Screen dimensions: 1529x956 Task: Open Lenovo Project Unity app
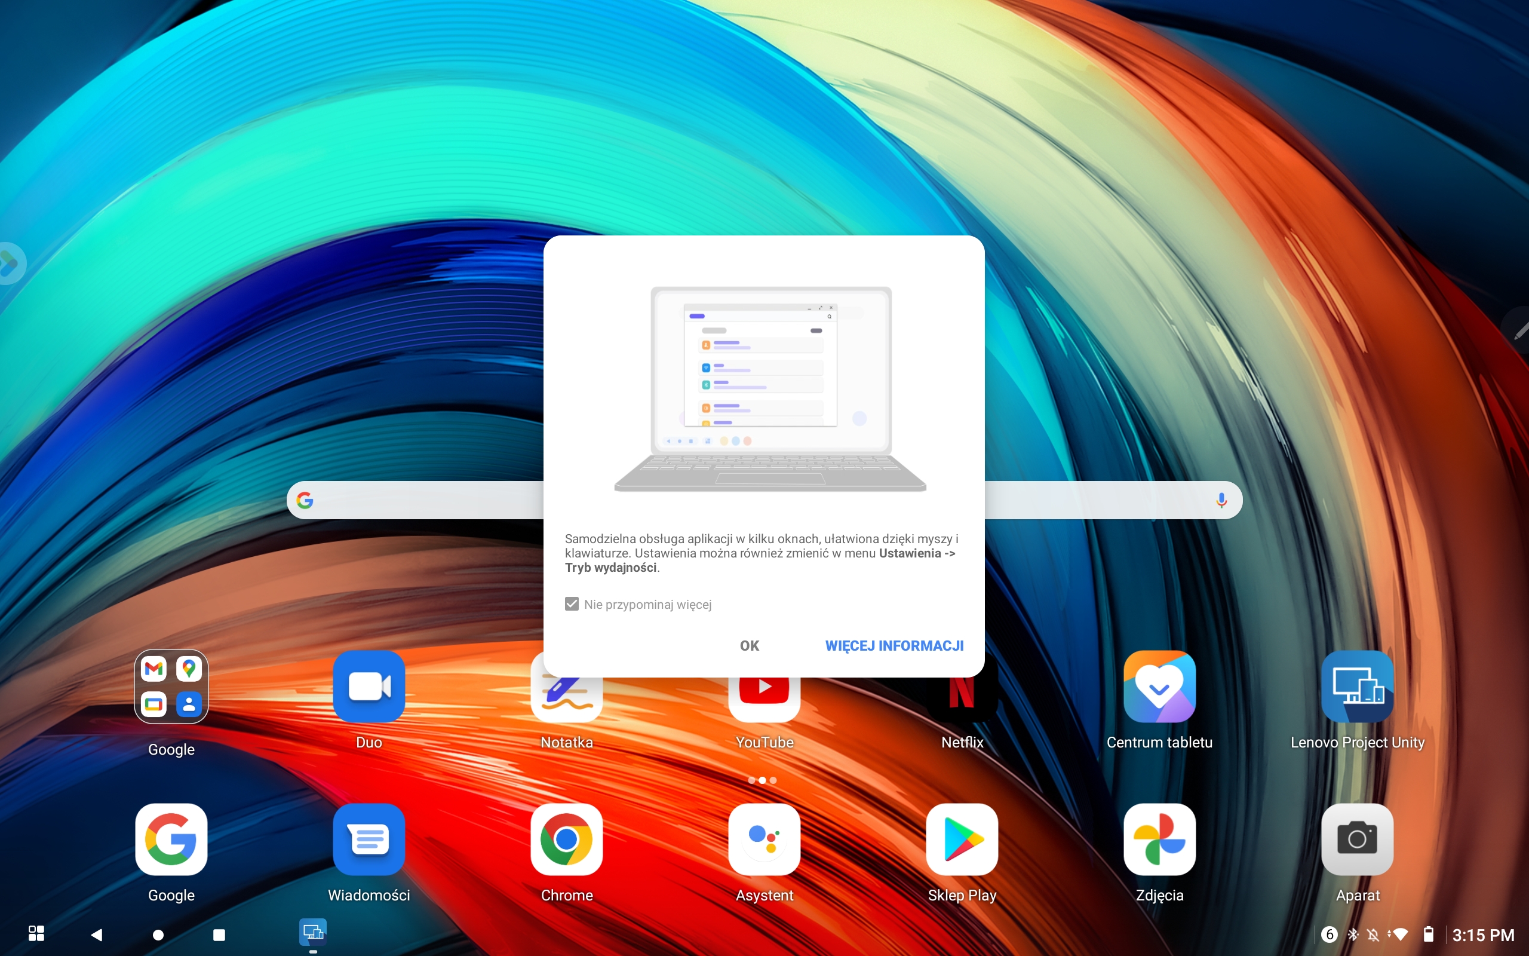[1357, 687]
